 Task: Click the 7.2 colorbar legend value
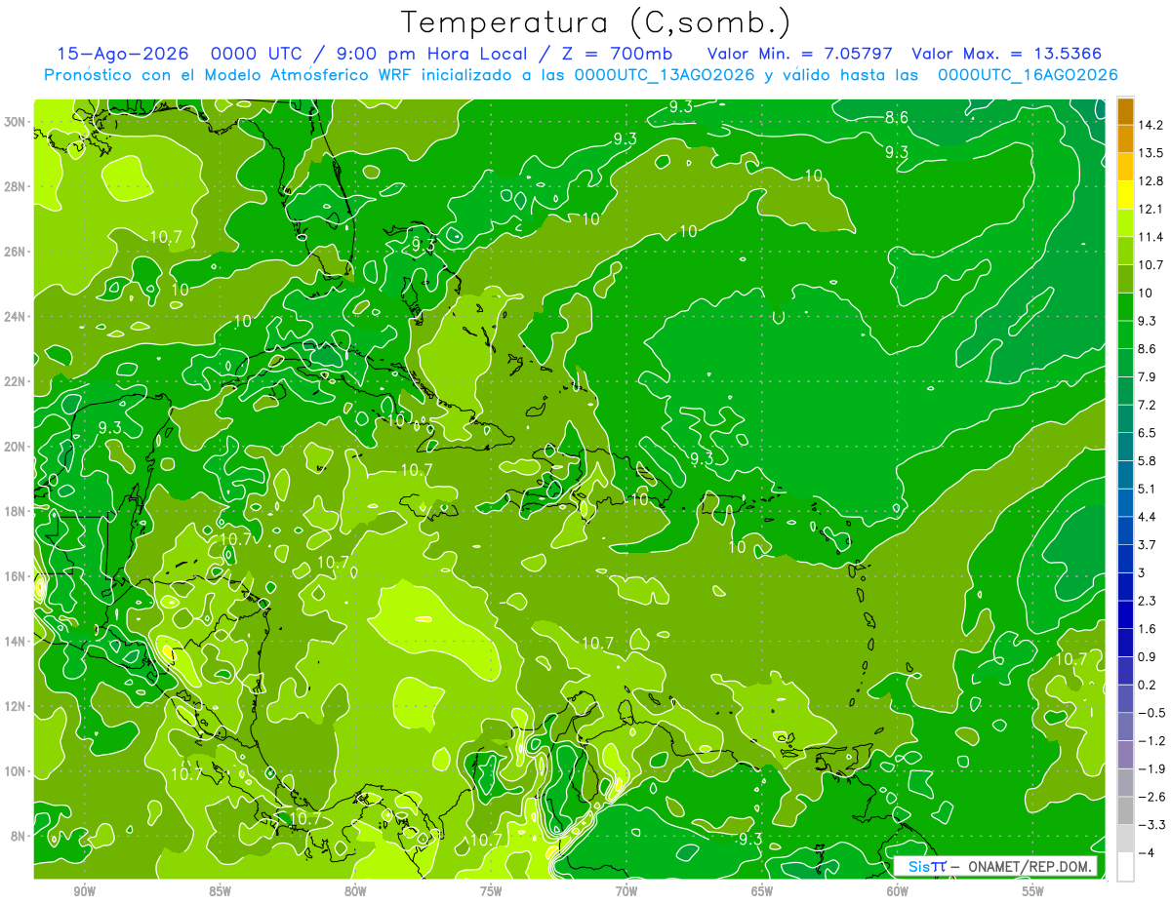pos(1148,405)
